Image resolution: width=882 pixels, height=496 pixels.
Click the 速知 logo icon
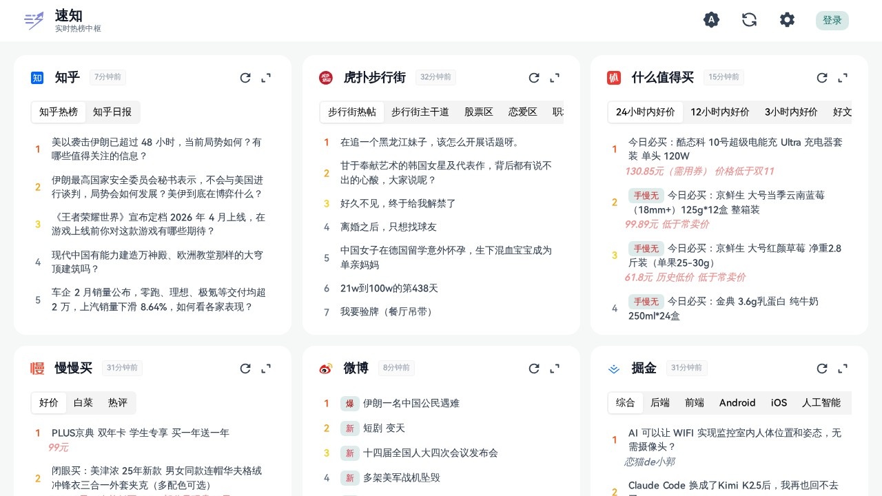(x=34, y=21)
